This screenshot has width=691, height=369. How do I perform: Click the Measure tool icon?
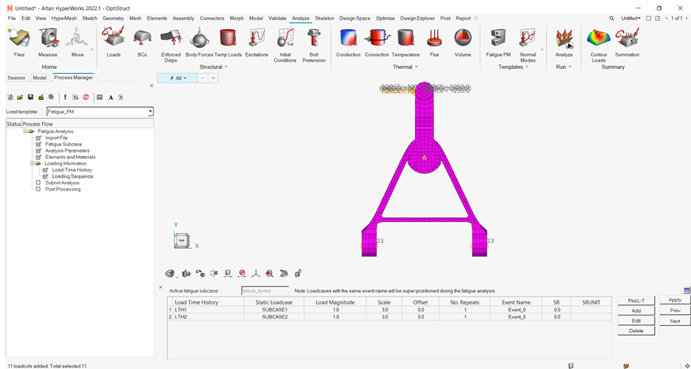point(47,38)
